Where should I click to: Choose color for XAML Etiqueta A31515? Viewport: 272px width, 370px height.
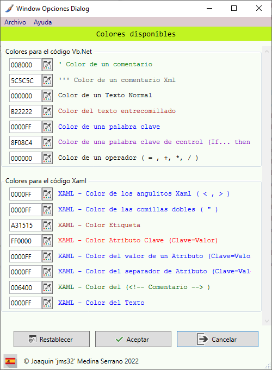[x=47, y=225]
